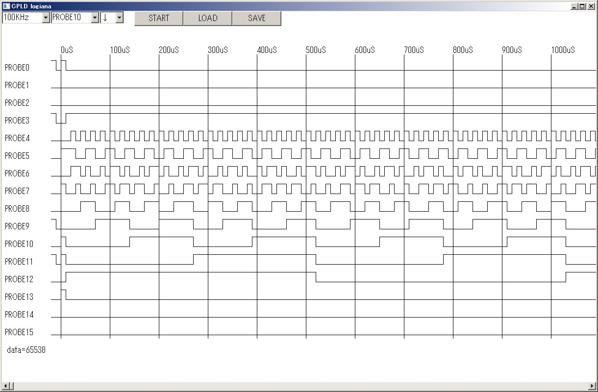Click the PROBE11 label
Screen dimensions: 598x392
[19, 262]
